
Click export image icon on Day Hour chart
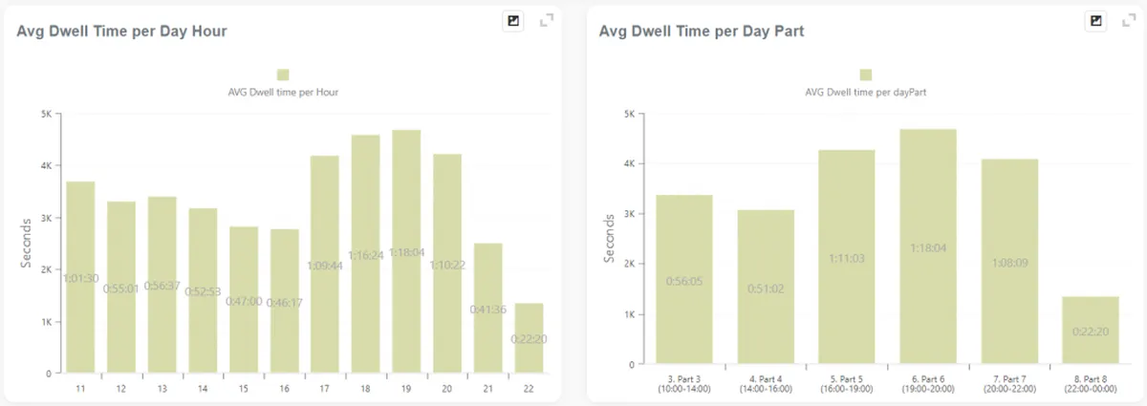pyautogui.click(x=514, y=21)
